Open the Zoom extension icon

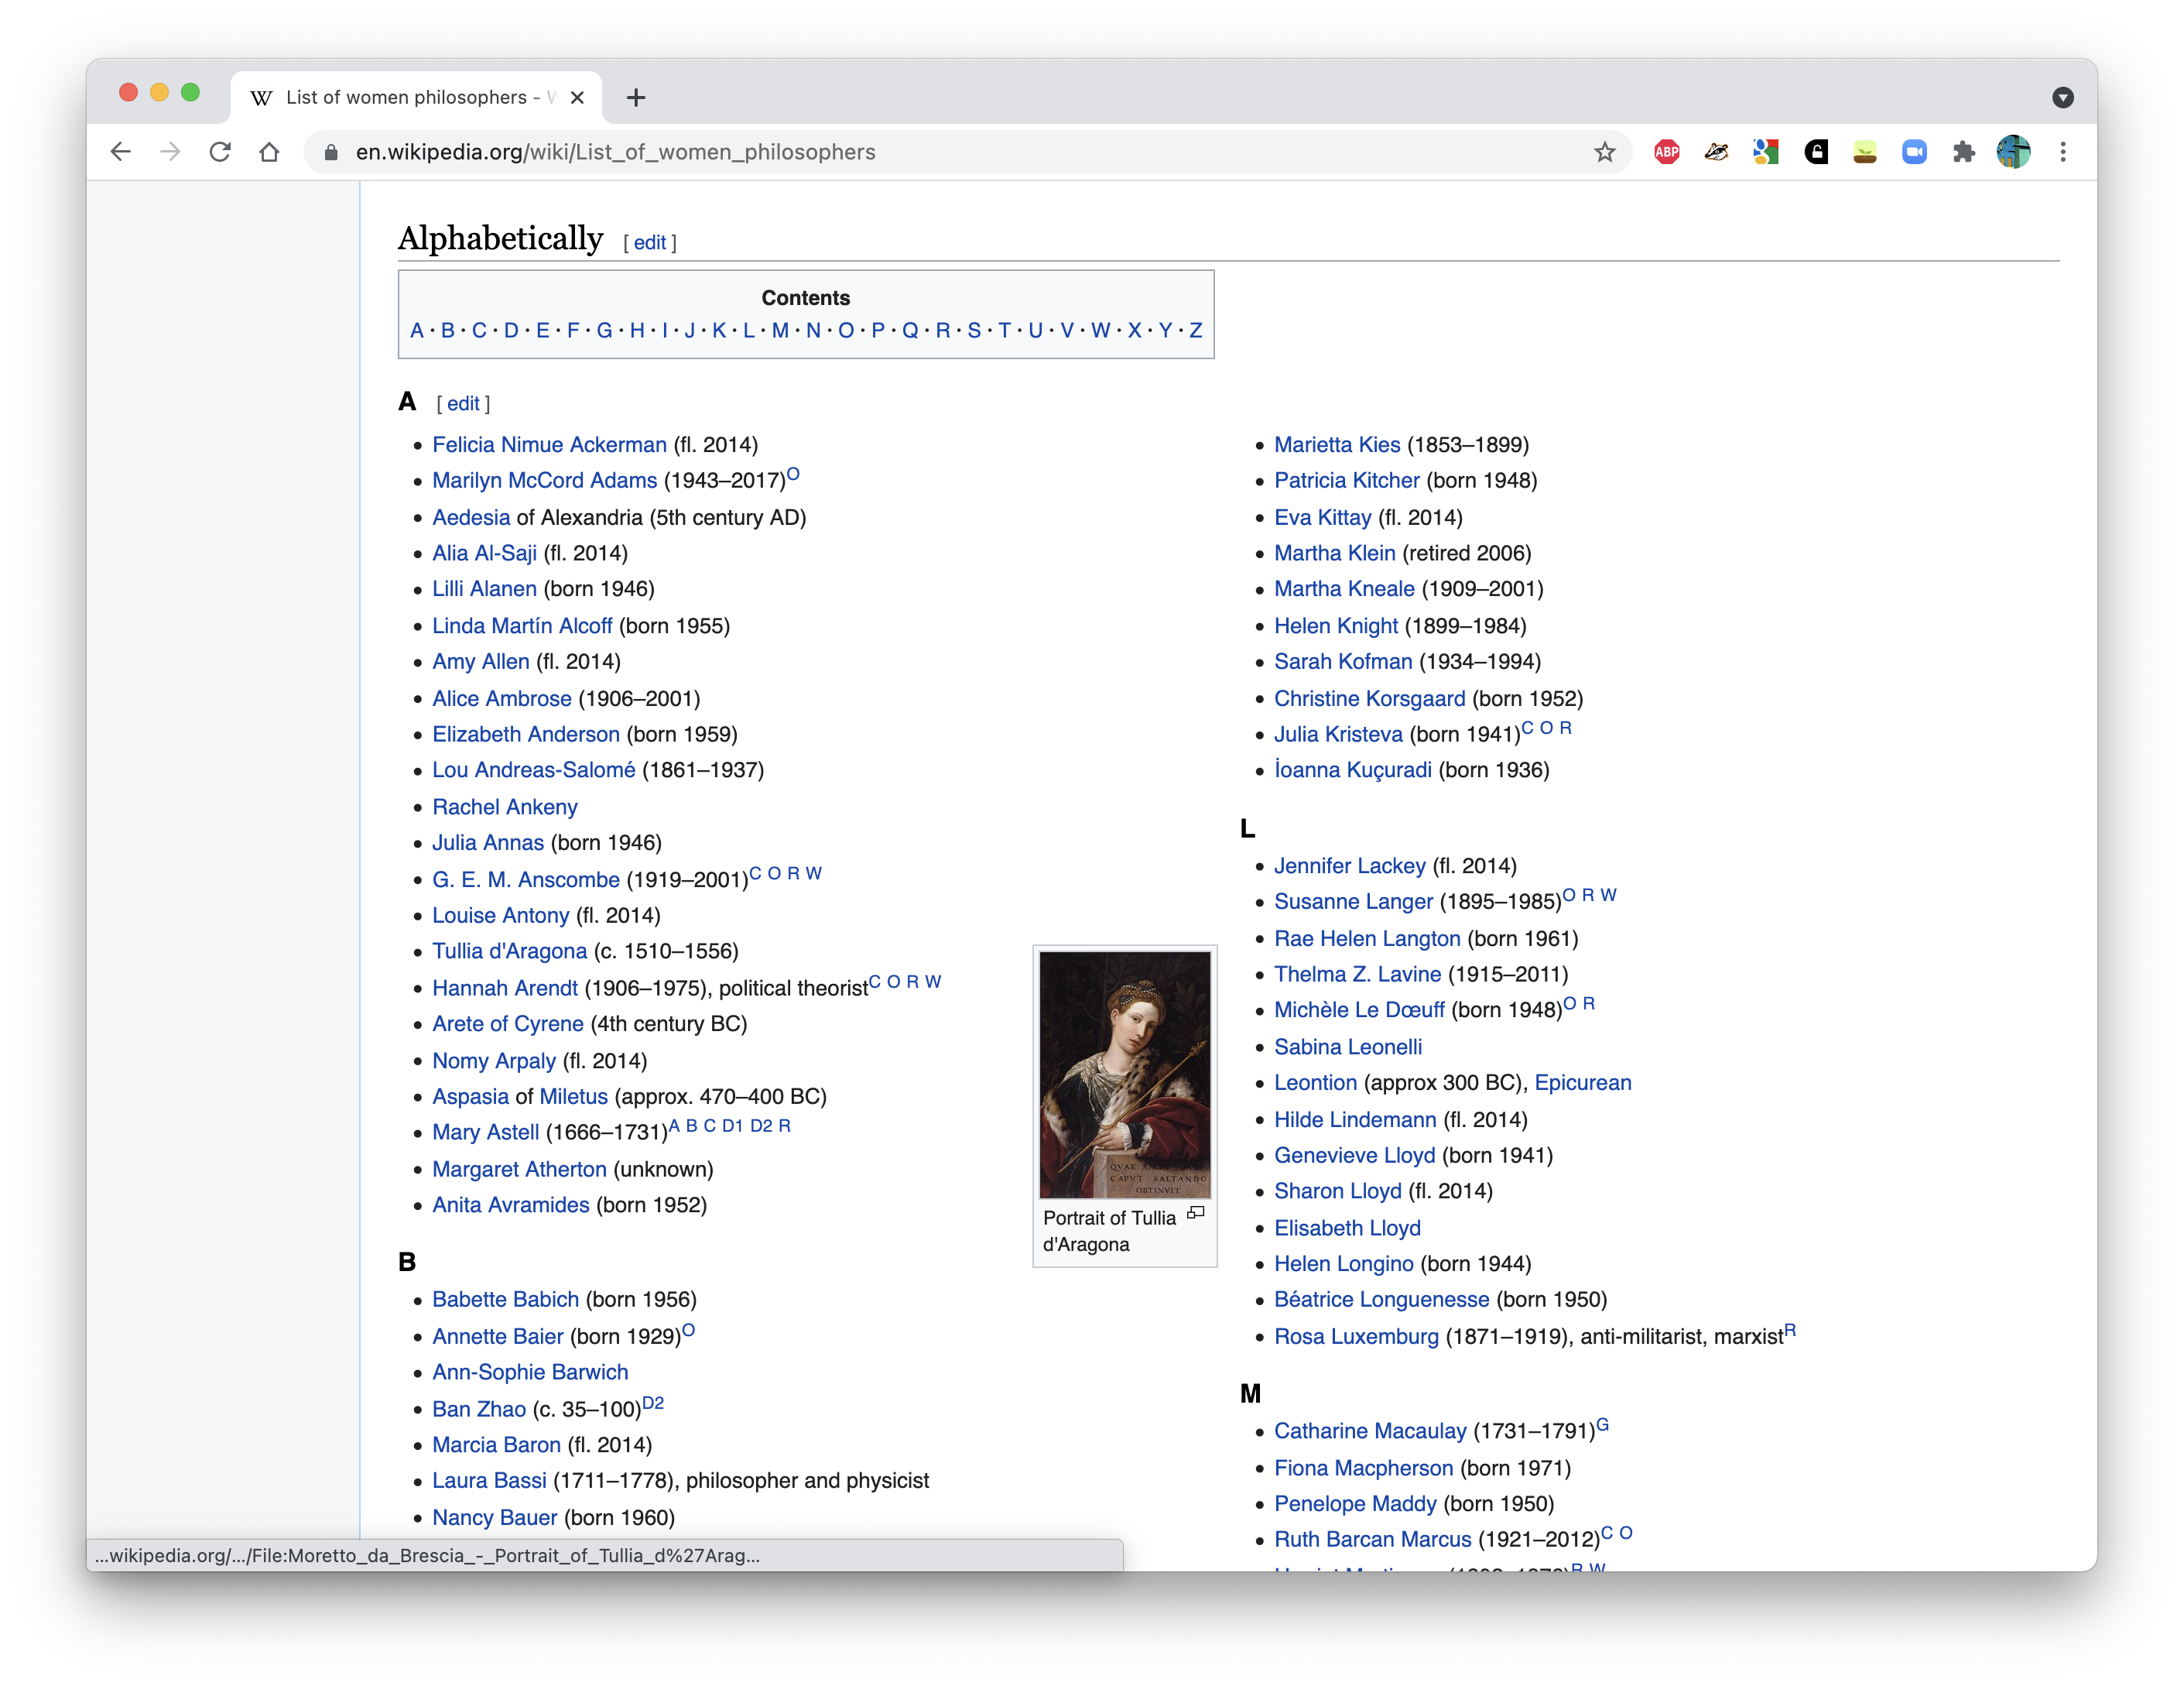tap(1914, 152)
